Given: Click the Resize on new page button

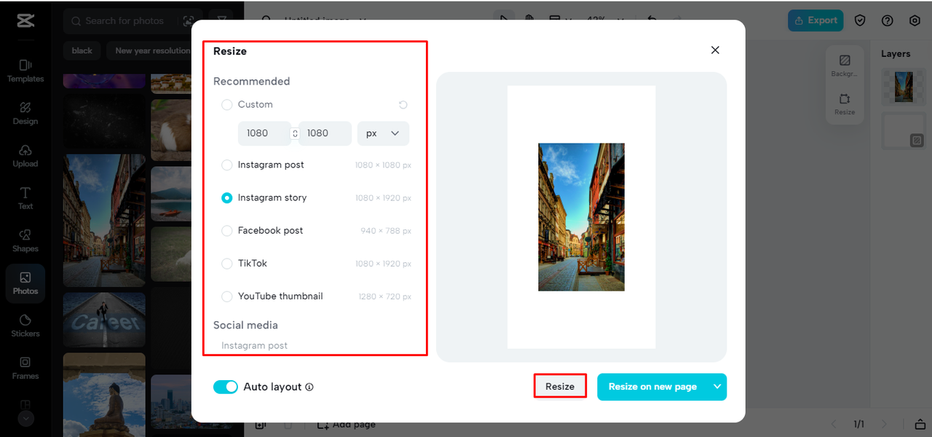Looking at the screenshot, I should coord(652,387).
